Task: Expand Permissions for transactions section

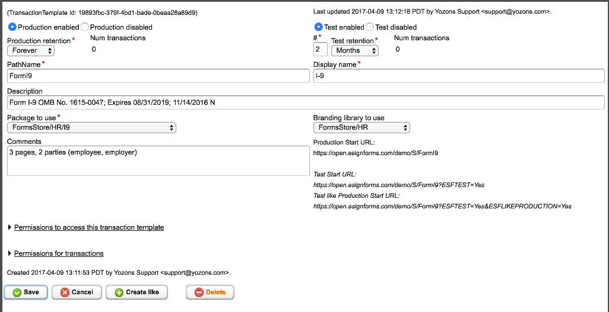Action: pyautogui.click(x=58, y=253)
